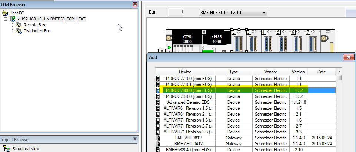Click the Distributed Bus network icon
Screen dimensions: 356x152
(x=19, y=31)
